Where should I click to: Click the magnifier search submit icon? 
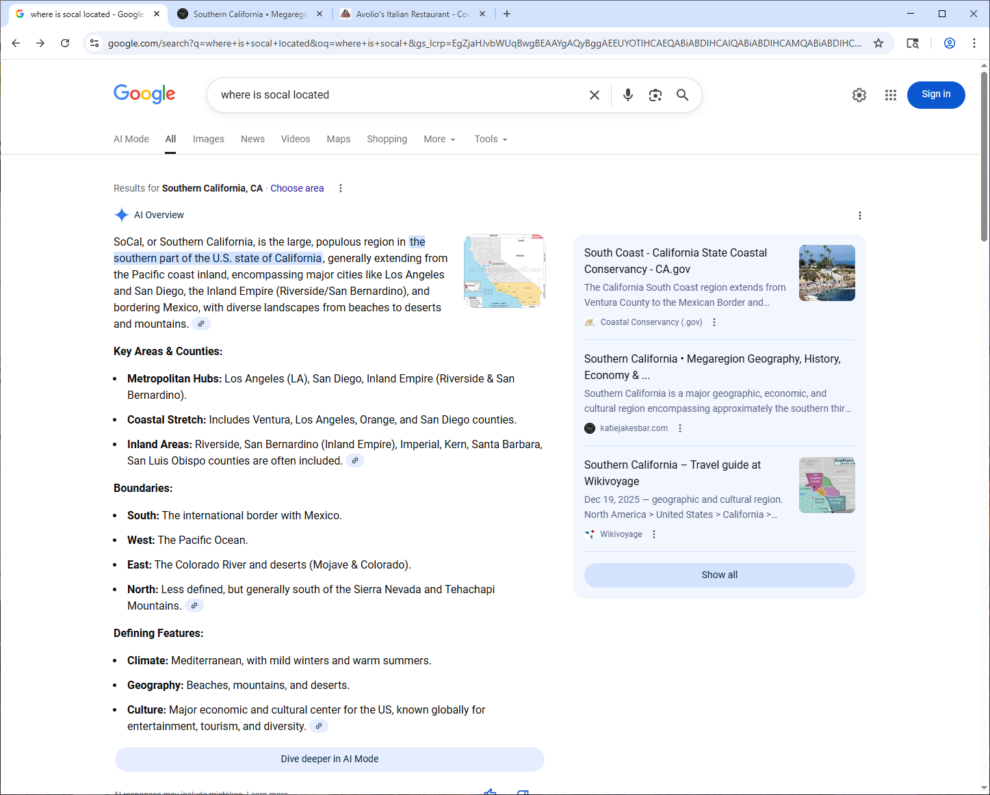coord(682,95)
